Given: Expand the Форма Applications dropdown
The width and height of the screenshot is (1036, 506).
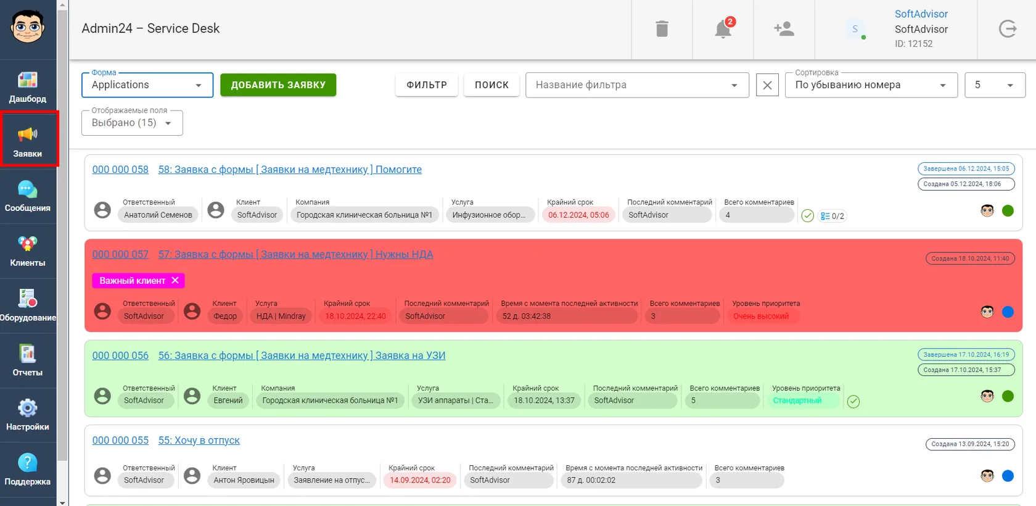Looking at the screenshot, I should coord(147,85).
